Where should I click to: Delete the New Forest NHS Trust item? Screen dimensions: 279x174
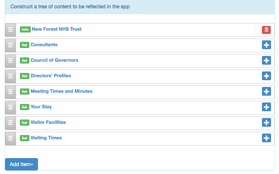(x=266, y=30)
